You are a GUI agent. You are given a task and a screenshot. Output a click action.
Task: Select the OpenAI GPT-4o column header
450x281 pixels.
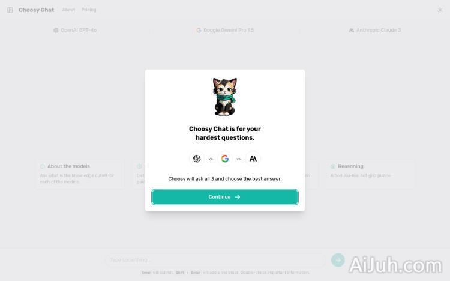pos(75,30)
